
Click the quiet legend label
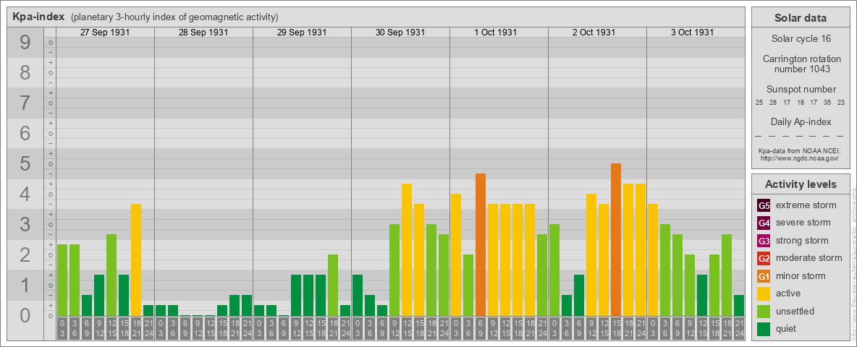(787, 329)
